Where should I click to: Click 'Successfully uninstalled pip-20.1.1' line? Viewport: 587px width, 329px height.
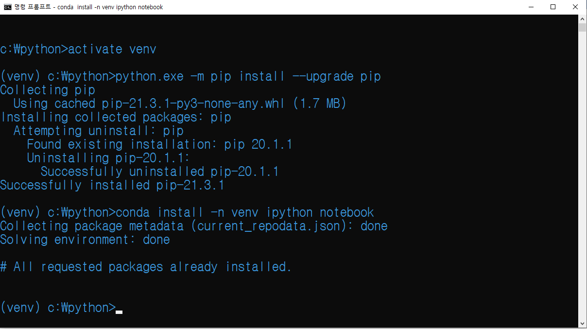click(x=159, y=172)
